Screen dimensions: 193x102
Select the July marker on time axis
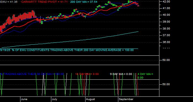54,99
